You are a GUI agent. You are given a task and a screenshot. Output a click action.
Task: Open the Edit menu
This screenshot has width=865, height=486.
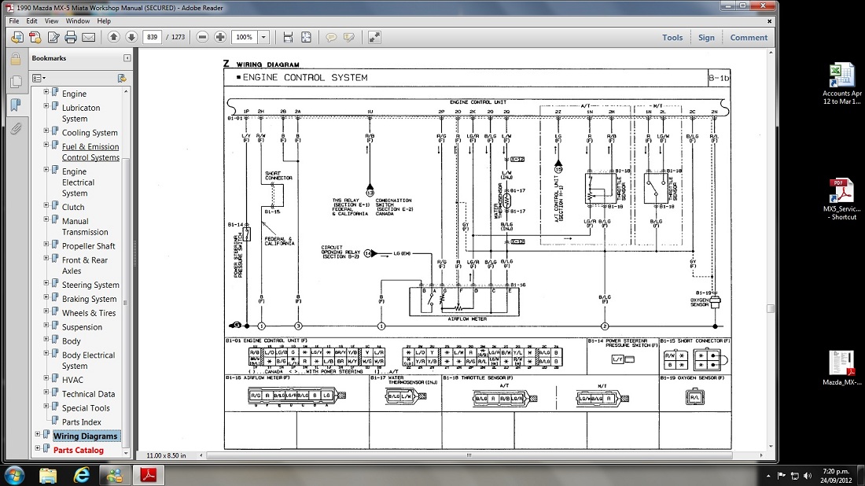coord(31,21)
